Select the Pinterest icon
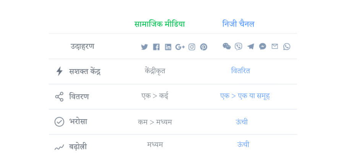344x160 pixels. (x=204, y=47)
